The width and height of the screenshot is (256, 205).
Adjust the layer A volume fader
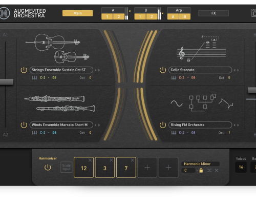click(x=7, y=81)
